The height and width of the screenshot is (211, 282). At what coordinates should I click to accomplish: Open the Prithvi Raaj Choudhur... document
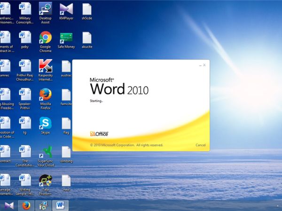25,70
